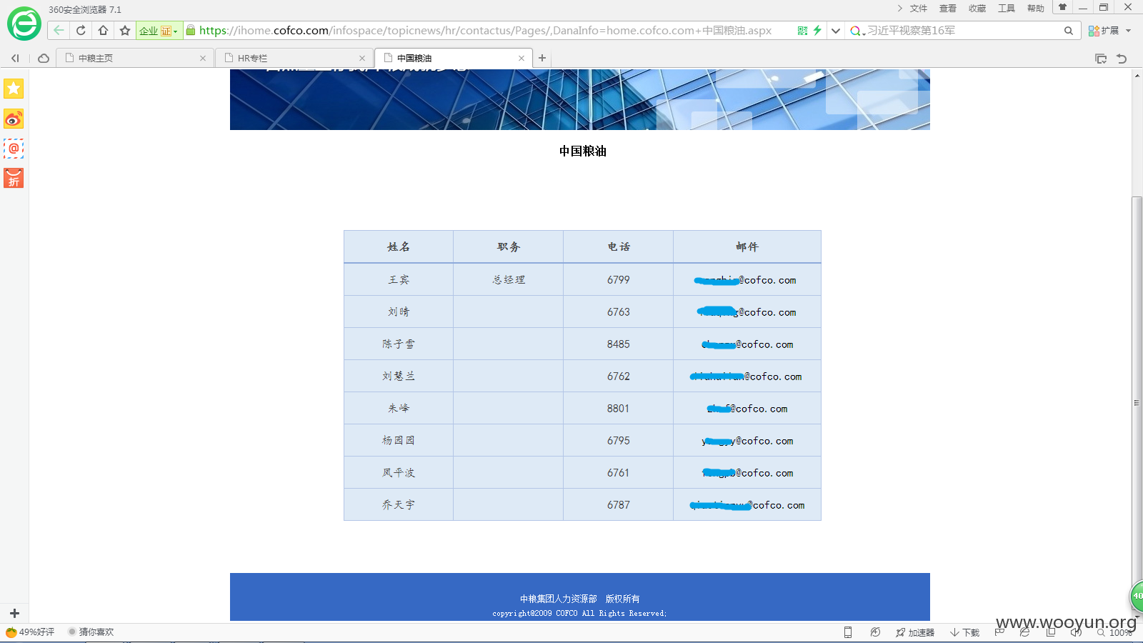Open the browser home page icon

point(103,30)
